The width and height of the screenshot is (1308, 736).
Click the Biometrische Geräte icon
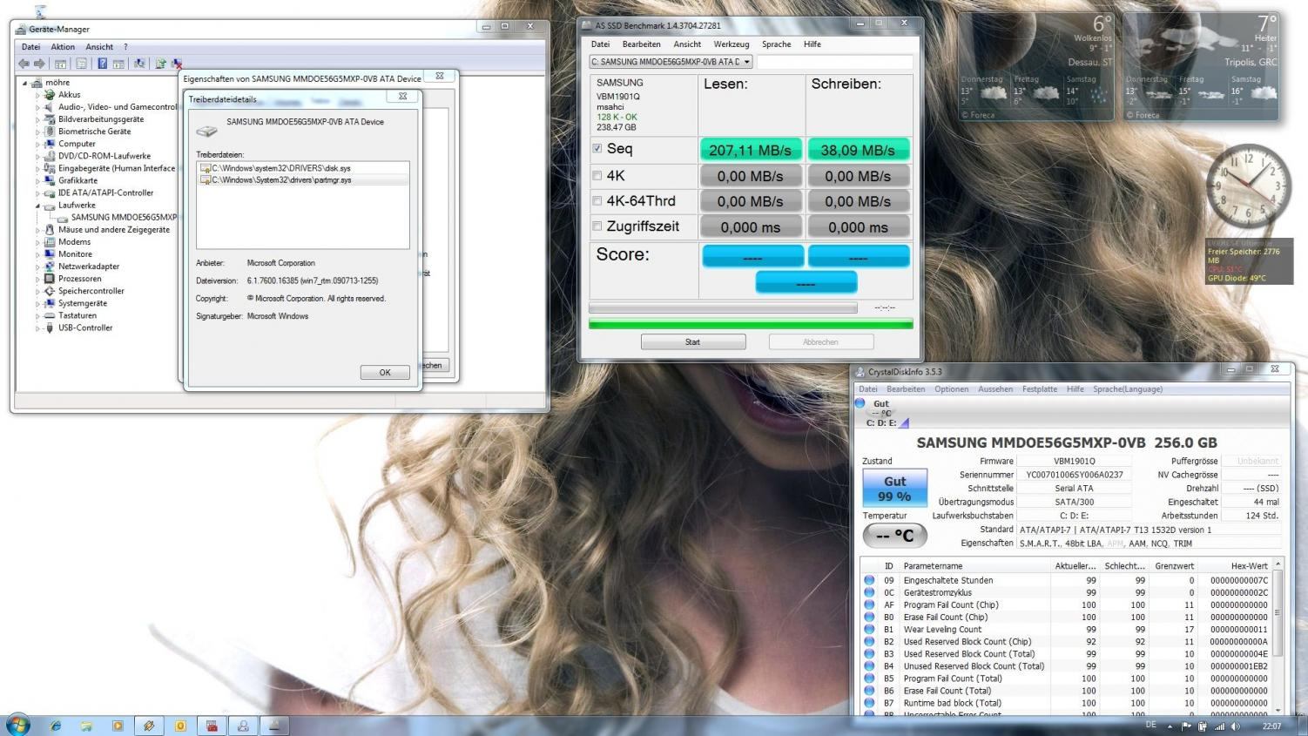pos(50,132)
